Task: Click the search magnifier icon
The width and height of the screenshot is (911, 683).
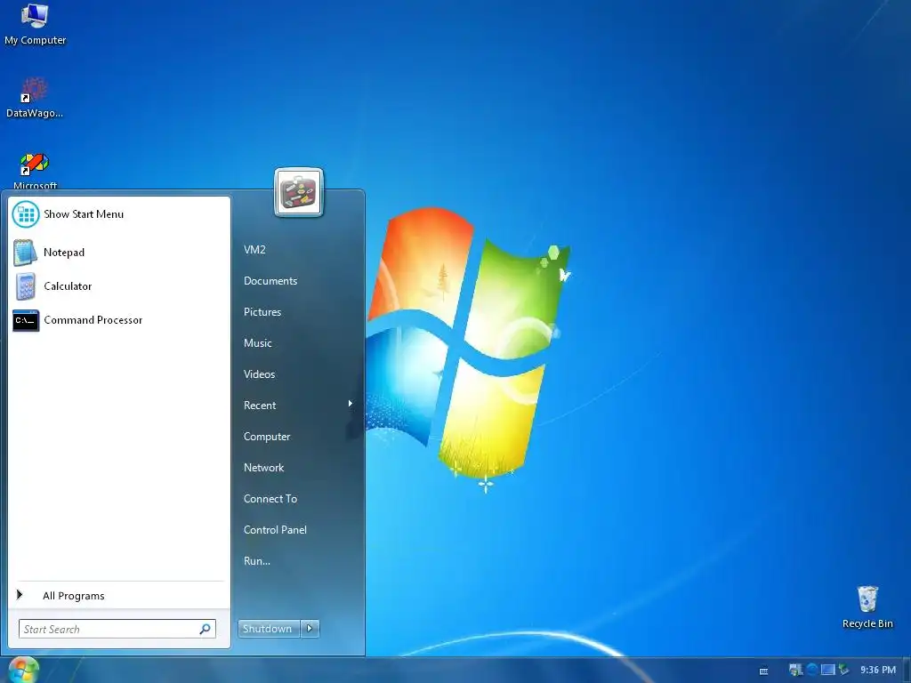Action: coord(206,629)
